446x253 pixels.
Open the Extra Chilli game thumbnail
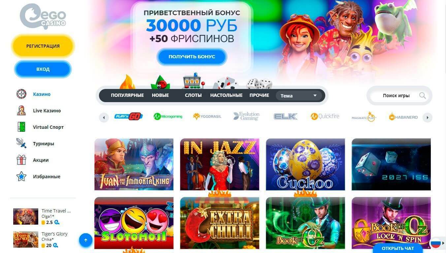pyautogui.click(x=220, y=223)
